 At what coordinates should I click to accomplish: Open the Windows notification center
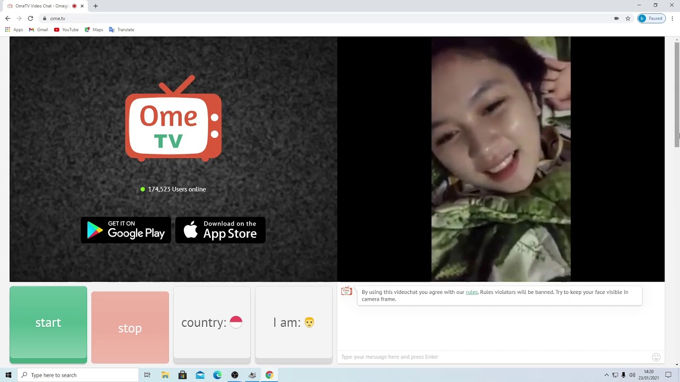[x=668, y=375]
